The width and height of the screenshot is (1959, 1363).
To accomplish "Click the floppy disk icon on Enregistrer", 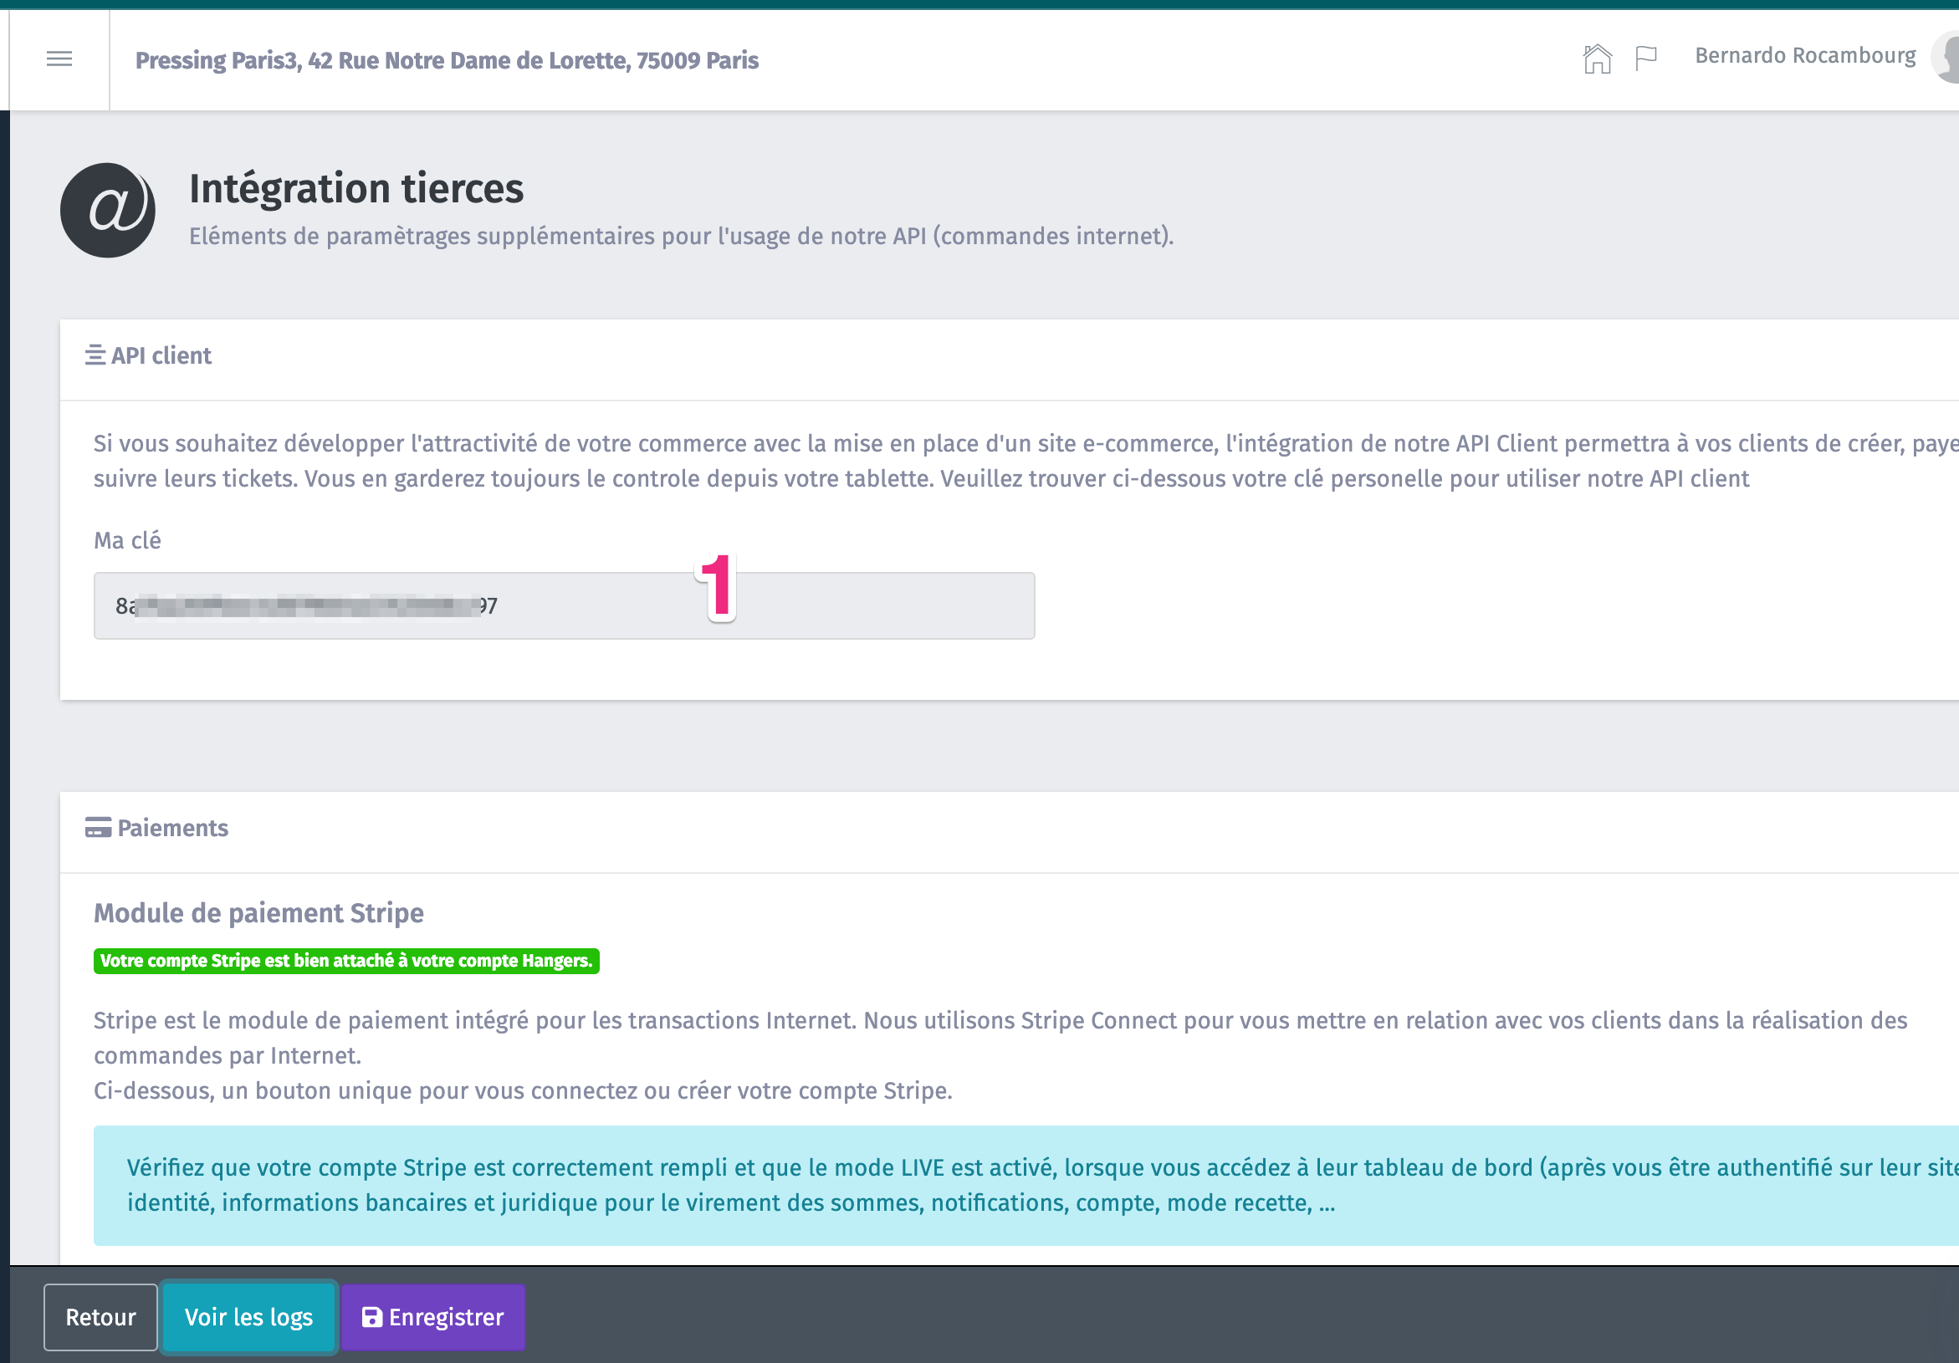I will [372, 1317].
